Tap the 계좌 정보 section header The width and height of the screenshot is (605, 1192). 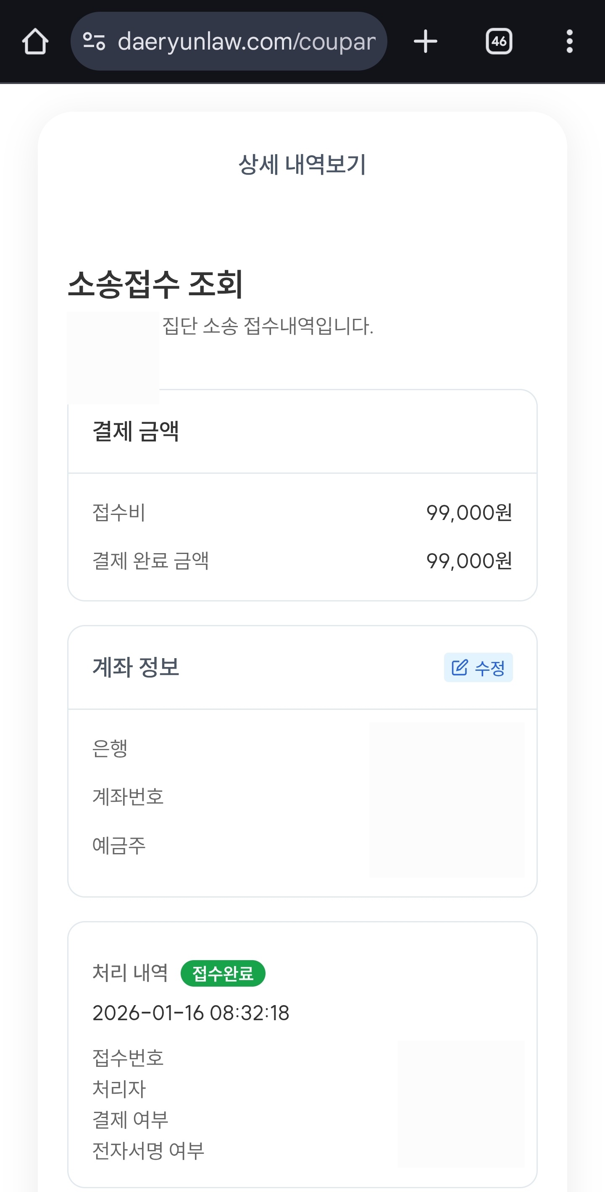tap(136, 667)
